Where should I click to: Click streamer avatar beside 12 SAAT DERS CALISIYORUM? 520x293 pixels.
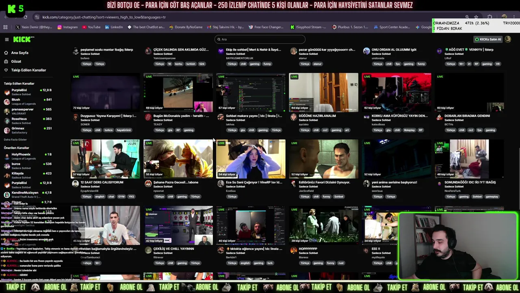(x=75, y=184)
